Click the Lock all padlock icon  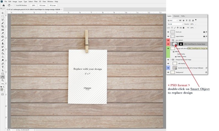[x=183, y=28]
